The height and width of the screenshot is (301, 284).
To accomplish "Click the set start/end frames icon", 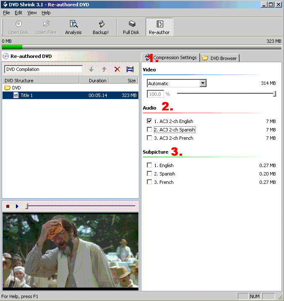I will click(x=130, y=69).
